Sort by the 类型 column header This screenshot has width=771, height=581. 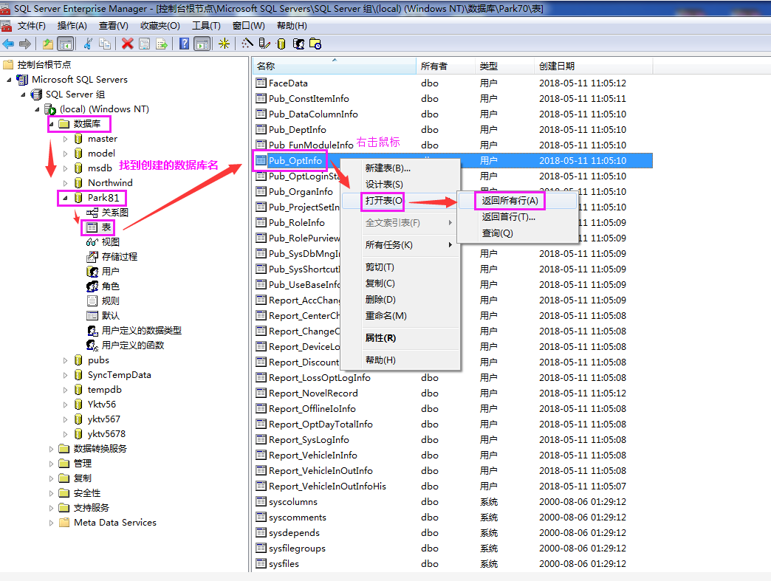coord(504,66)
